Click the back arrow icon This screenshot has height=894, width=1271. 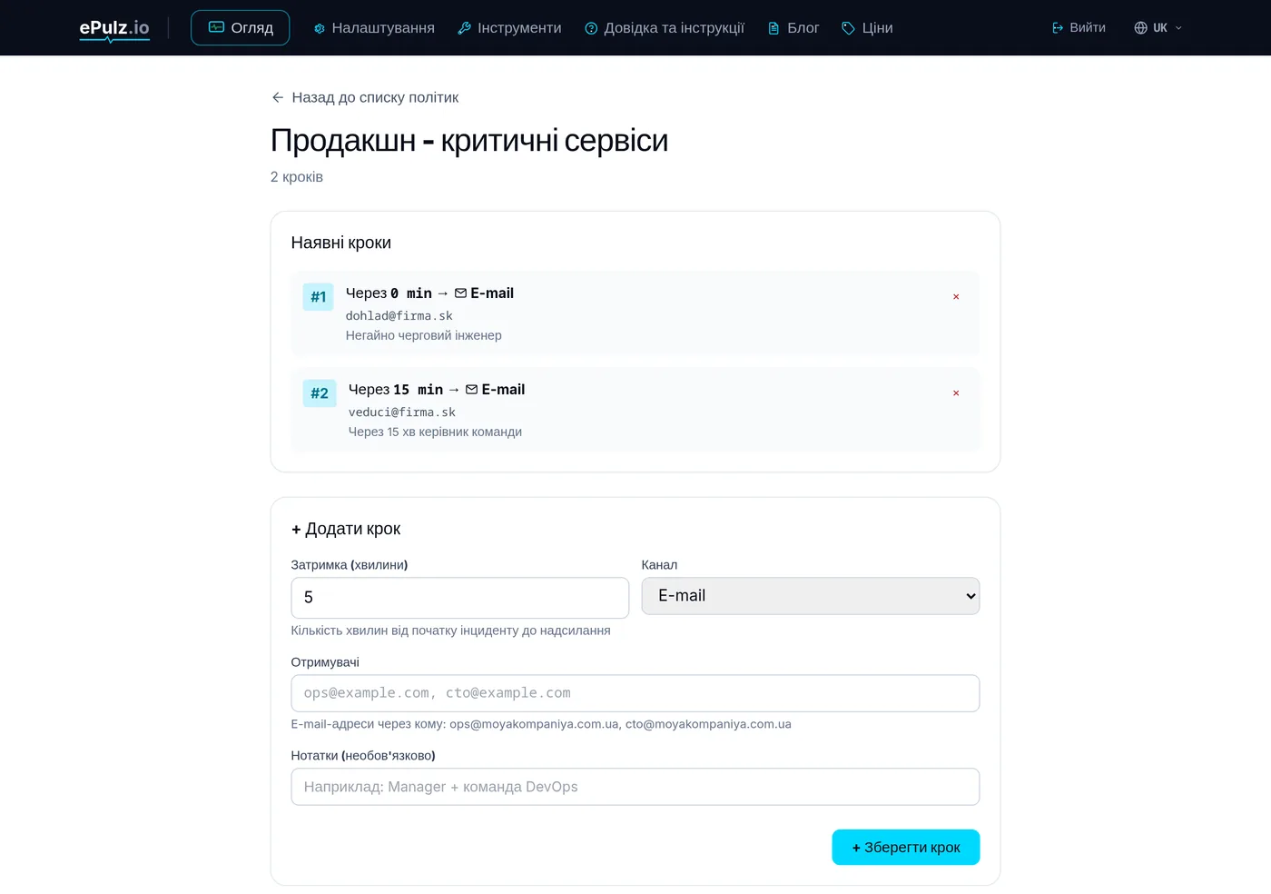(x=278, y=97)
